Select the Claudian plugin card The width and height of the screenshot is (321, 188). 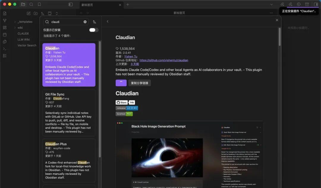click(69, 65)
